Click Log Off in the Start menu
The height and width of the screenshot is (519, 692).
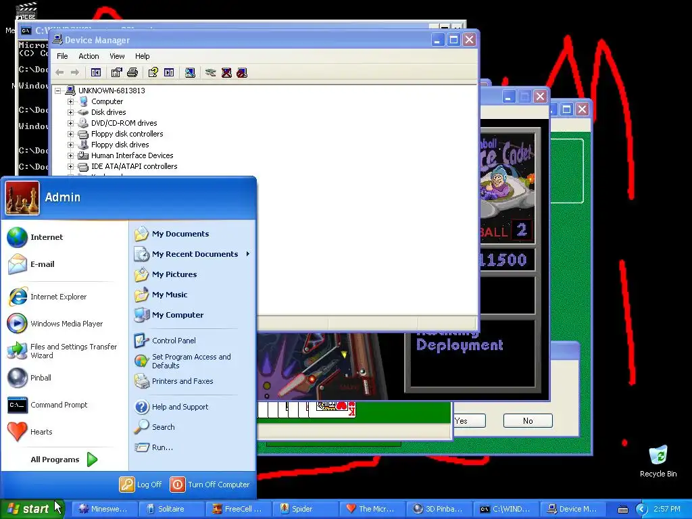click(x=141, y=485)
